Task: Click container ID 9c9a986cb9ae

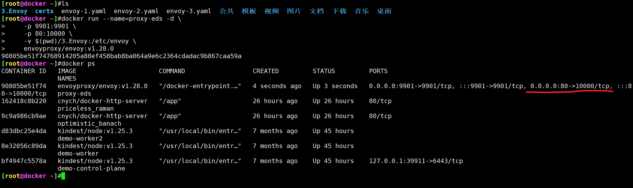Action: point(24,116)
